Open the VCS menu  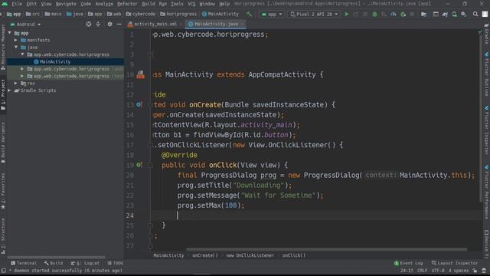click(x=191, y=4)
